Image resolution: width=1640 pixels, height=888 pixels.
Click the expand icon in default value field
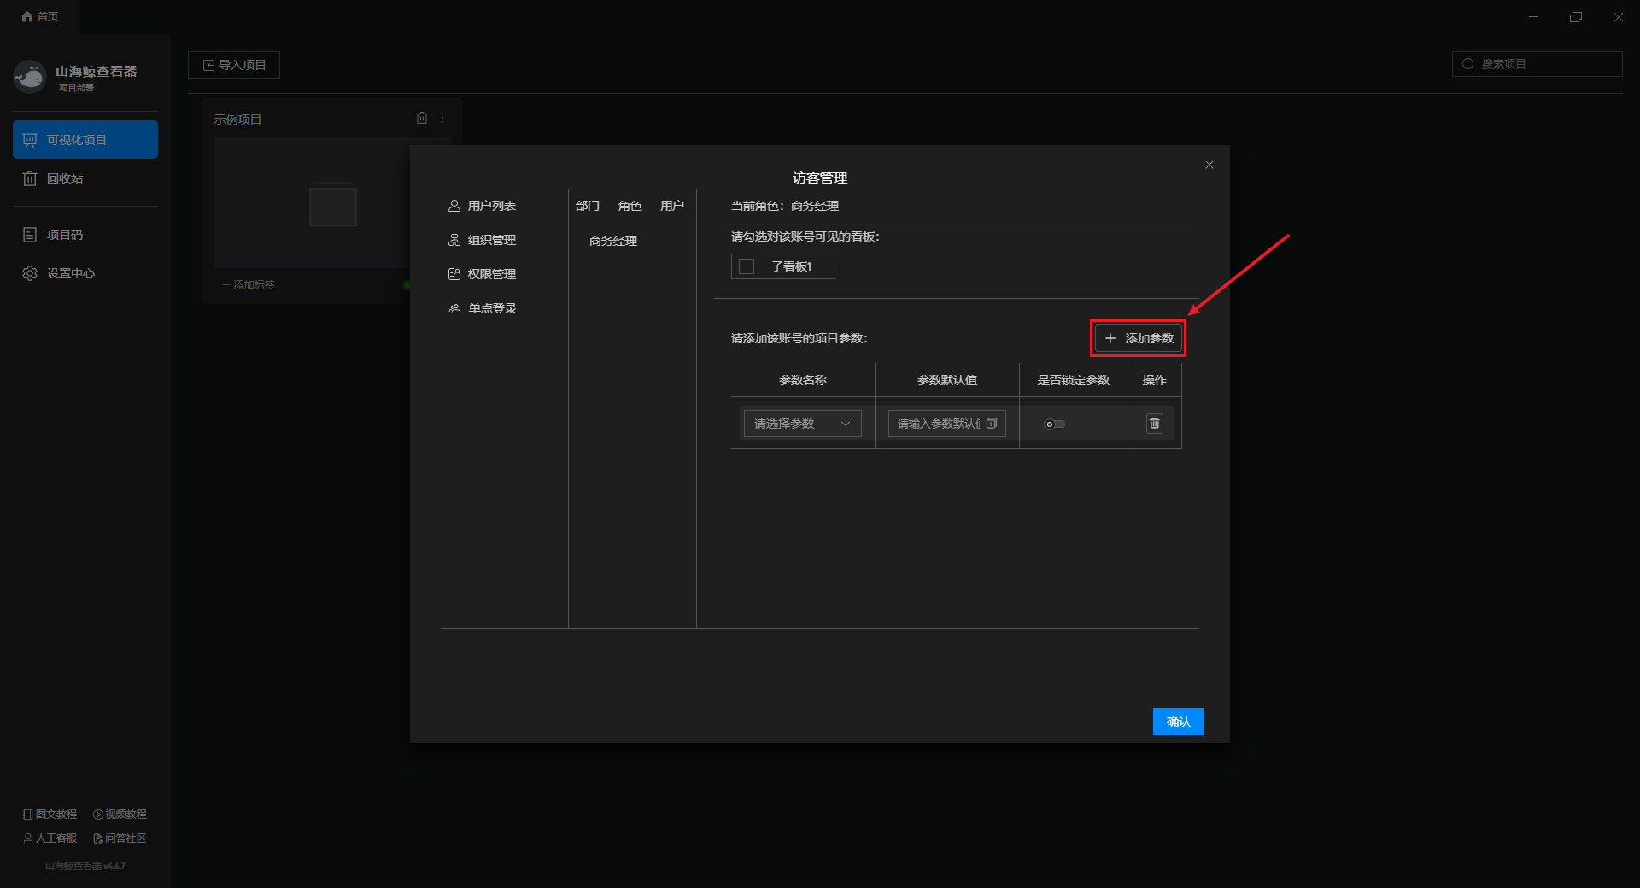(992, 424)
